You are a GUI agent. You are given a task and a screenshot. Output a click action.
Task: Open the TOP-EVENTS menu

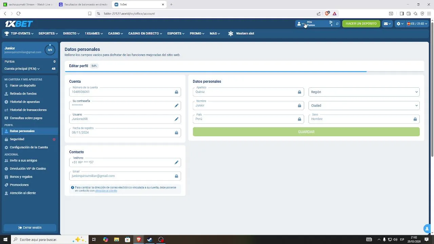point(22,34)
